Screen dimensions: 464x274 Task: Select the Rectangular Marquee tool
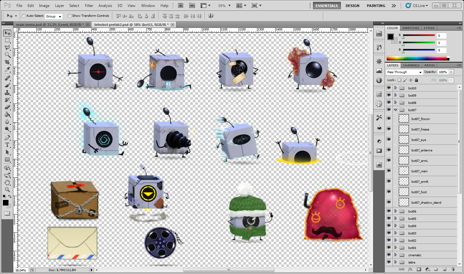coord(7,40)
